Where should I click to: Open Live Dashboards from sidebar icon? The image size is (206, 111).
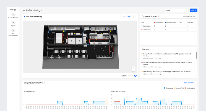13,14
